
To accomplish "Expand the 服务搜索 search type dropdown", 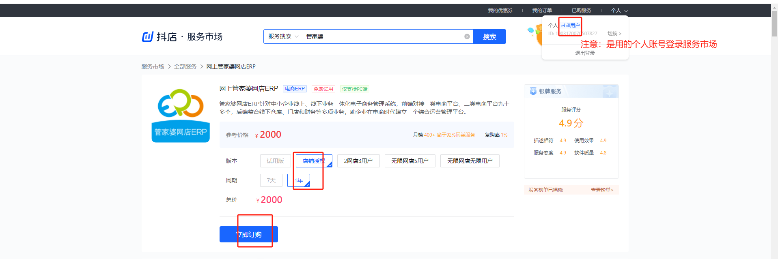I will (x=283, y=36).
